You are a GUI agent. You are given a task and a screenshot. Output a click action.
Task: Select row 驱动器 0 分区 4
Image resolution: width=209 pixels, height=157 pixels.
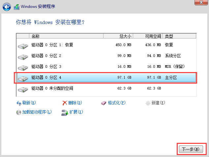point(106,78)
